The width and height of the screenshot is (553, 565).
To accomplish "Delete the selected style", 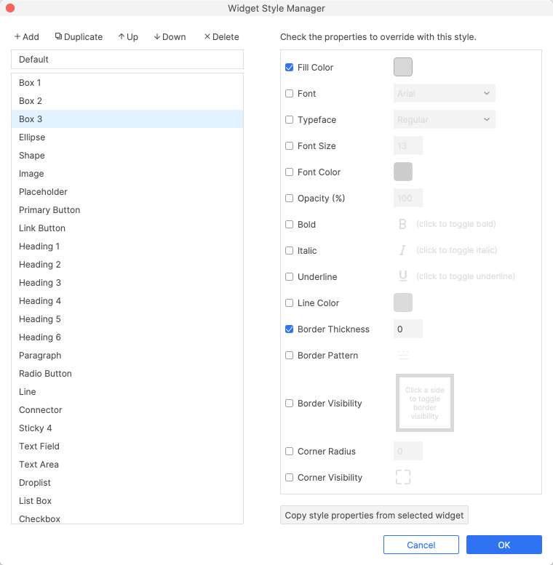I will pyautogui.click(x=221, y=37).
